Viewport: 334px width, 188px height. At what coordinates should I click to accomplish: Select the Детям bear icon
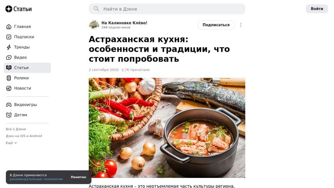(9, 115)
